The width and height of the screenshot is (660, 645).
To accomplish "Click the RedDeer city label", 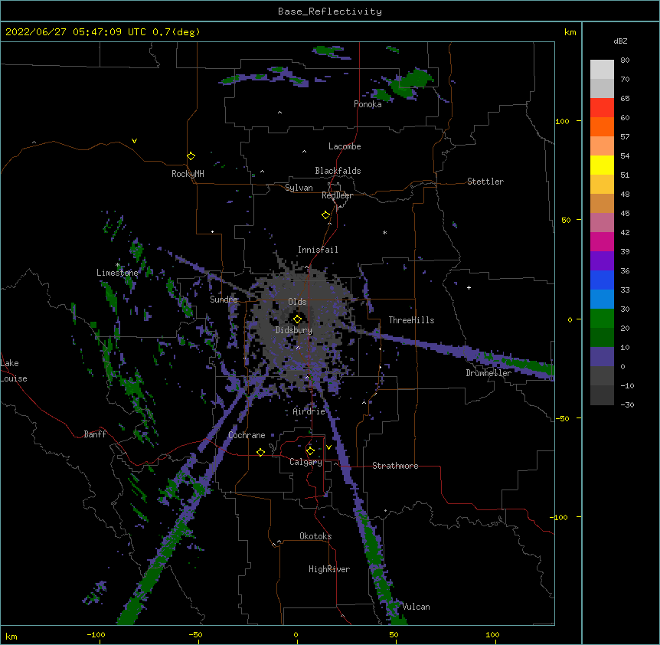I will pyautogui.click(x=337, y=195).
